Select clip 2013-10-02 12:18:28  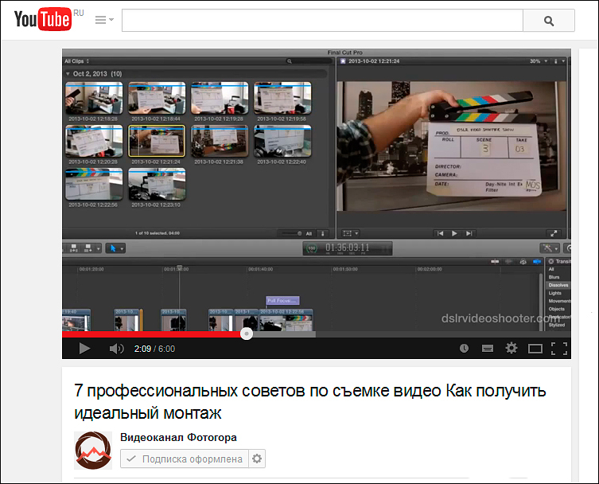point(94,98)
